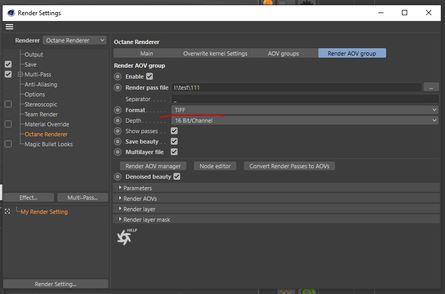
Task: Open the Format dropdown showing TIFF
Action: (305, 110)
